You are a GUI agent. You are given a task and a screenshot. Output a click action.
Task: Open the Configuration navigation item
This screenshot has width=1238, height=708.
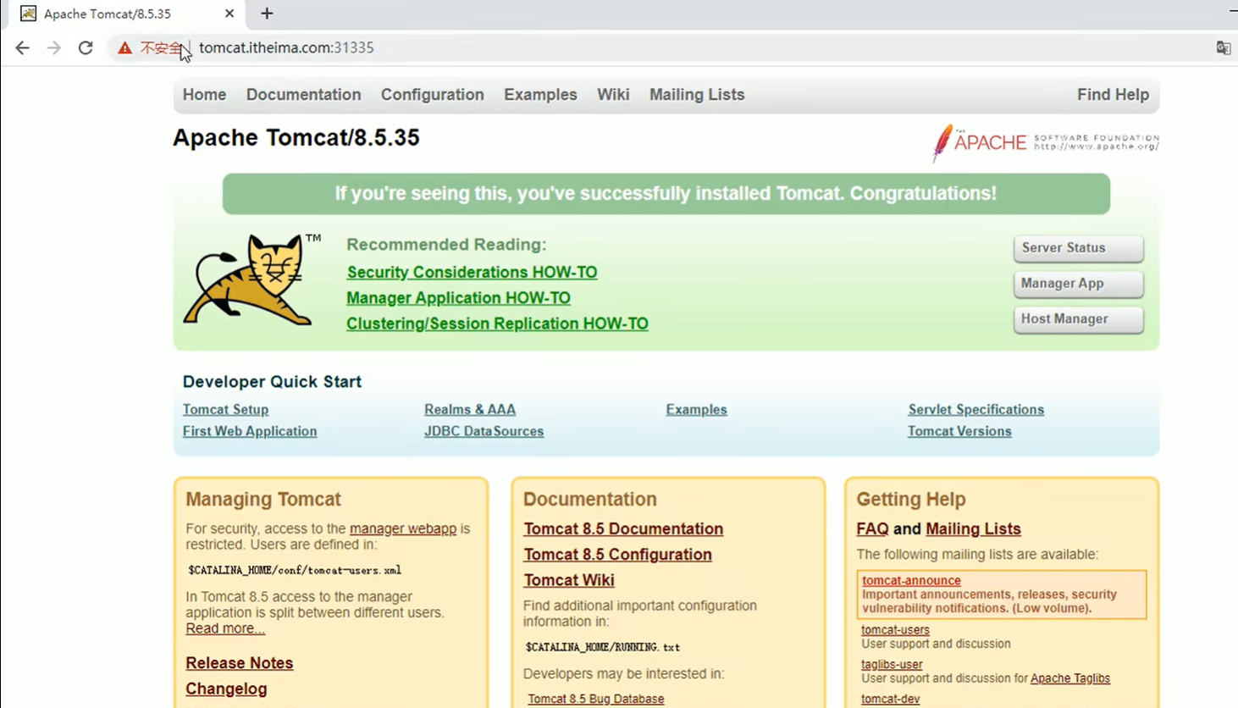tap(432, 95)
